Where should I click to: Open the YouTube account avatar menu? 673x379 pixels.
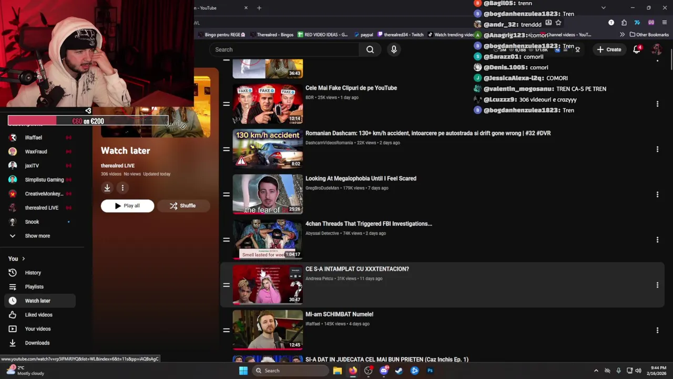[657, 49]
